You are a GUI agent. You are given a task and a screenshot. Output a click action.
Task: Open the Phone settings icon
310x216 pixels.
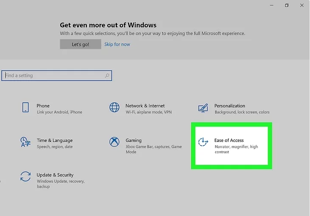point(25,107)
